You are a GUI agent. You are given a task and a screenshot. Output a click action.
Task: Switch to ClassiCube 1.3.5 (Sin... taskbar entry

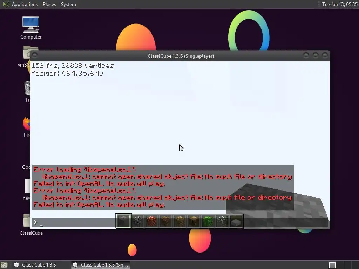pyautogui.click(x=101, y=265)
